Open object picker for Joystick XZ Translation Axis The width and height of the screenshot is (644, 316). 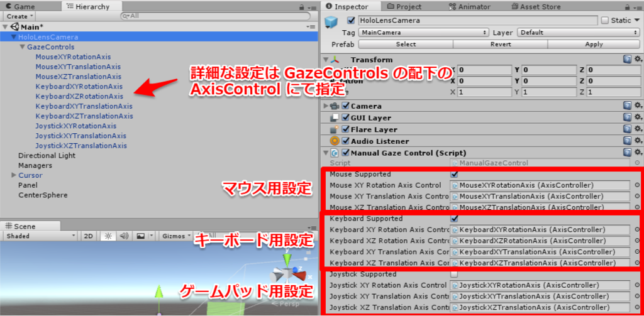click(x=637, y=307)
